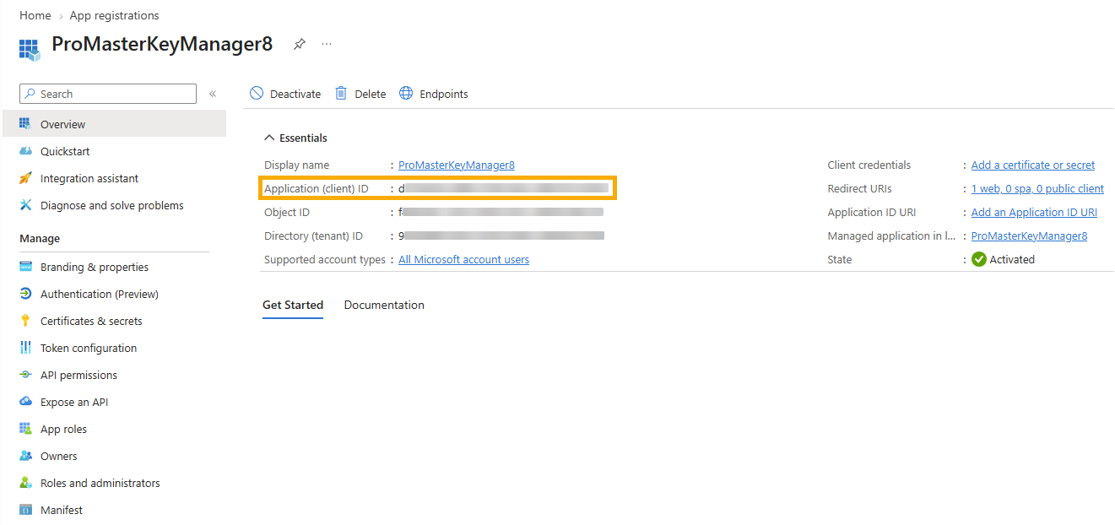1115x525 pixels.
Task: Click the Diagnose and solve problems wrench icon
Action: point(25,205)
